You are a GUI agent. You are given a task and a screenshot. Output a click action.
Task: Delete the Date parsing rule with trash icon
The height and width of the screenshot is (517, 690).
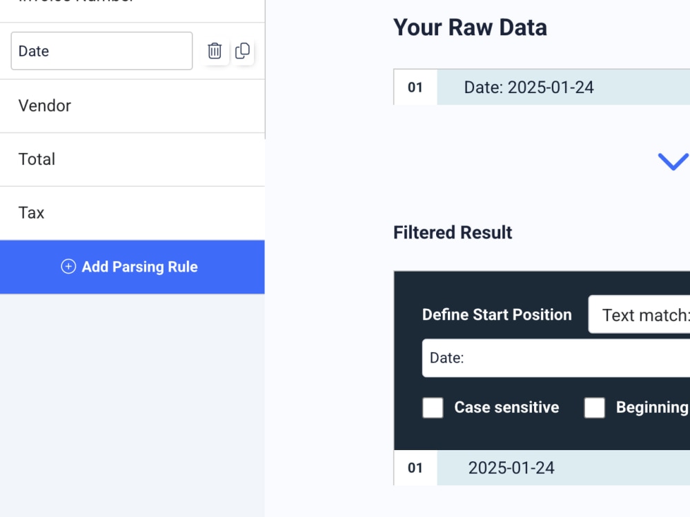[x=215, y=51]
